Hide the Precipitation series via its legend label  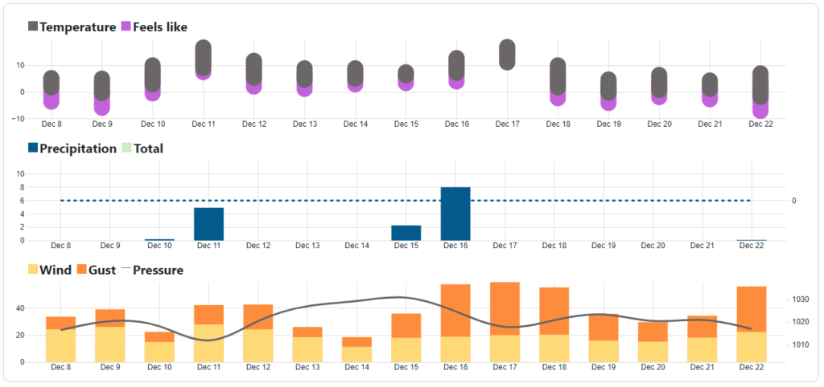78,149
